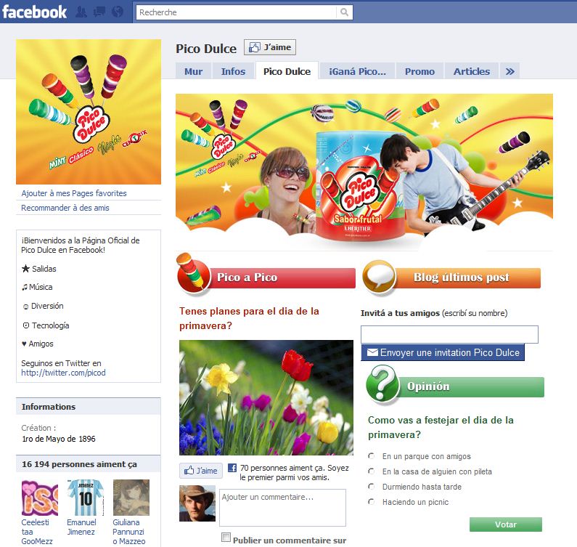Open friend requests icon in top bar

[x=82, y=12]
